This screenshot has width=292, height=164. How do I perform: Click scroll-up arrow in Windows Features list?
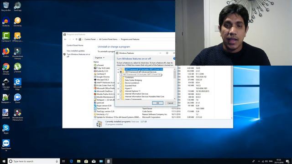[175, 69]
